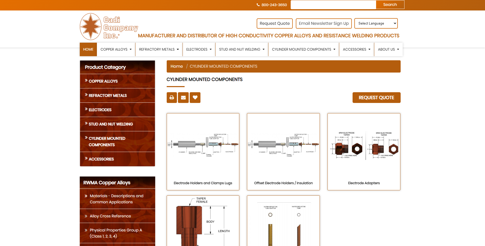Click chevron icon beside Copper Alloys category
The height and width of the screenshot is (246, 485).
86,80
